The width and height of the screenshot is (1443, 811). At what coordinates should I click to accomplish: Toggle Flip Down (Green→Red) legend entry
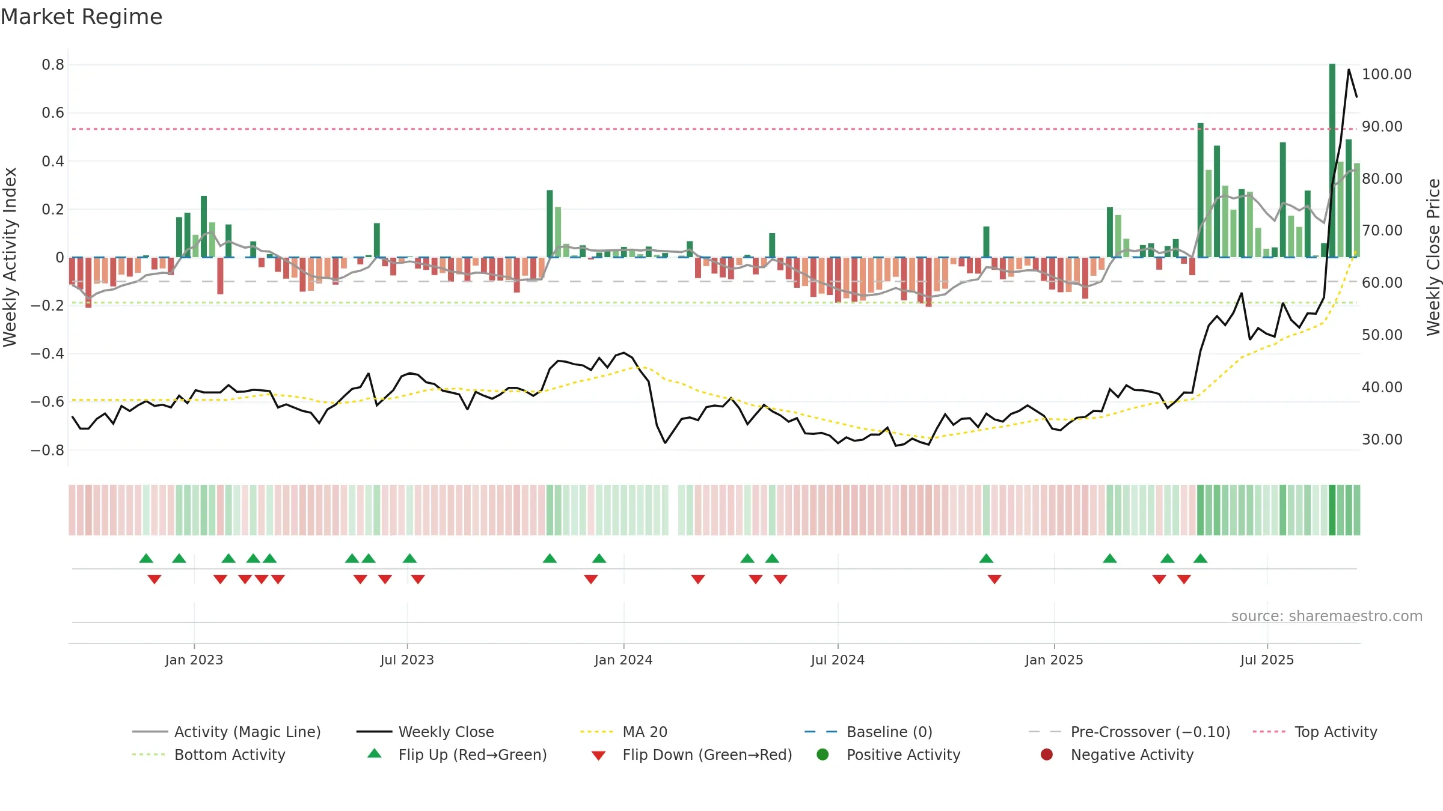tap(691, 755)
